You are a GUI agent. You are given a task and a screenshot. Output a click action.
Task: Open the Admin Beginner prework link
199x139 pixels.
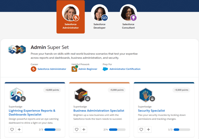(88, 69)
